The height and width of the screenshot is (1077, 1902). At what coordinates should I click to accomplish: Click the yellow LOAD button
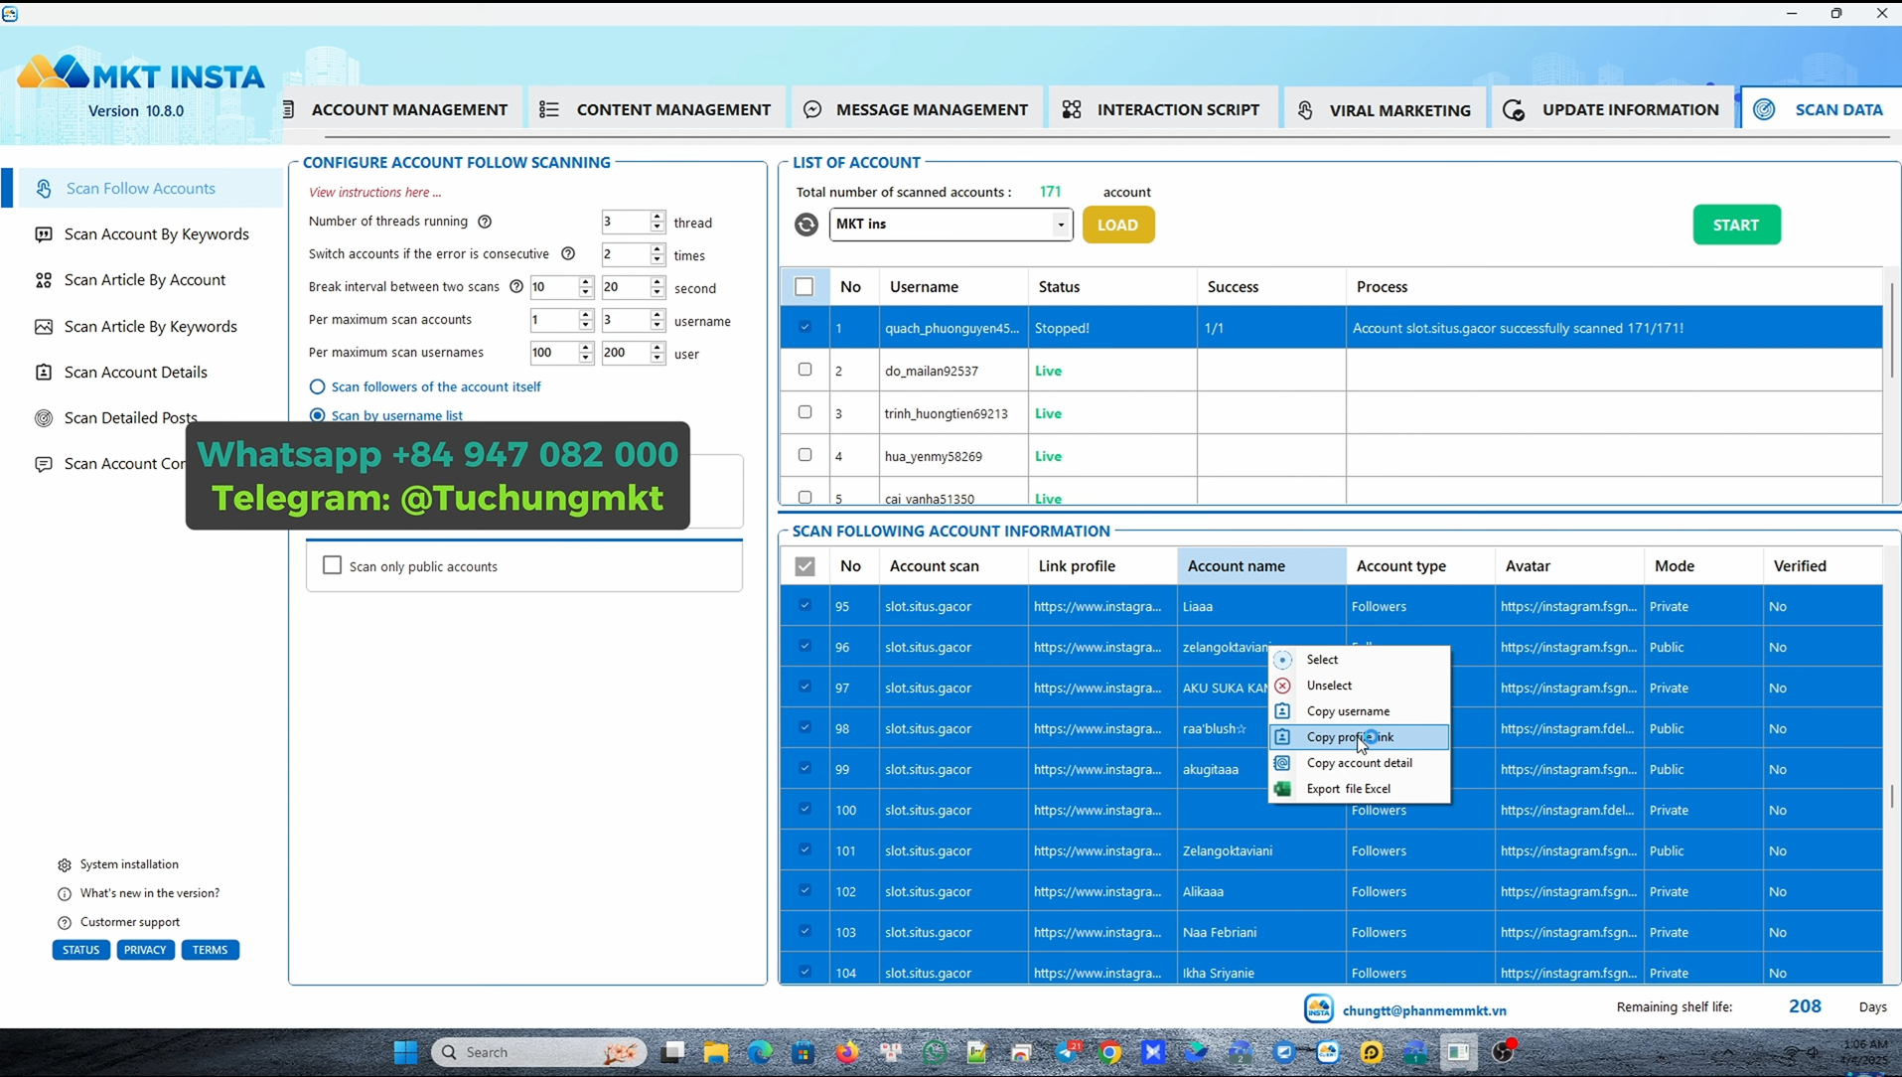(x=1117, y=225)
